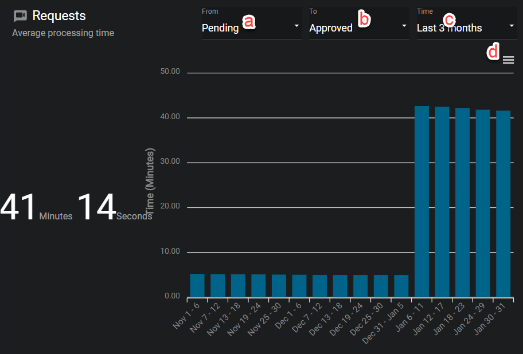Click the Nov 1 - 6 axis label
The width and height of the screenshot is (523, 354).
point(186,316)
